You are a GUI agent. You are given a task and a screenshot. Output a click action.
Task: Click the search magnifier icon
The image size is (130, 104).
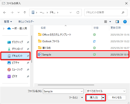point(123,13)
